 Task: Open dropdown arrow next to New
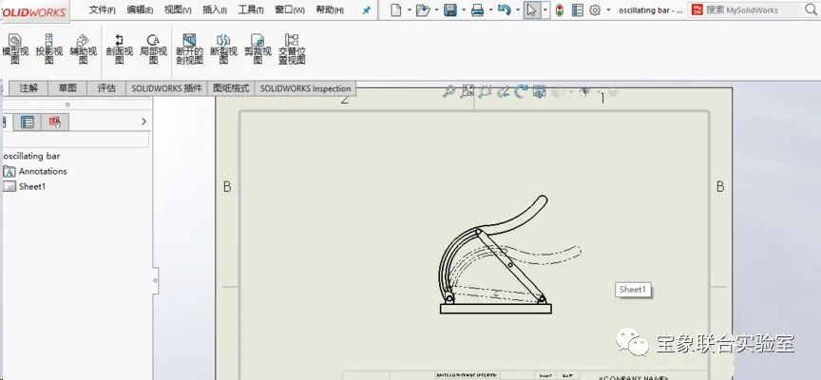point(408,9)
